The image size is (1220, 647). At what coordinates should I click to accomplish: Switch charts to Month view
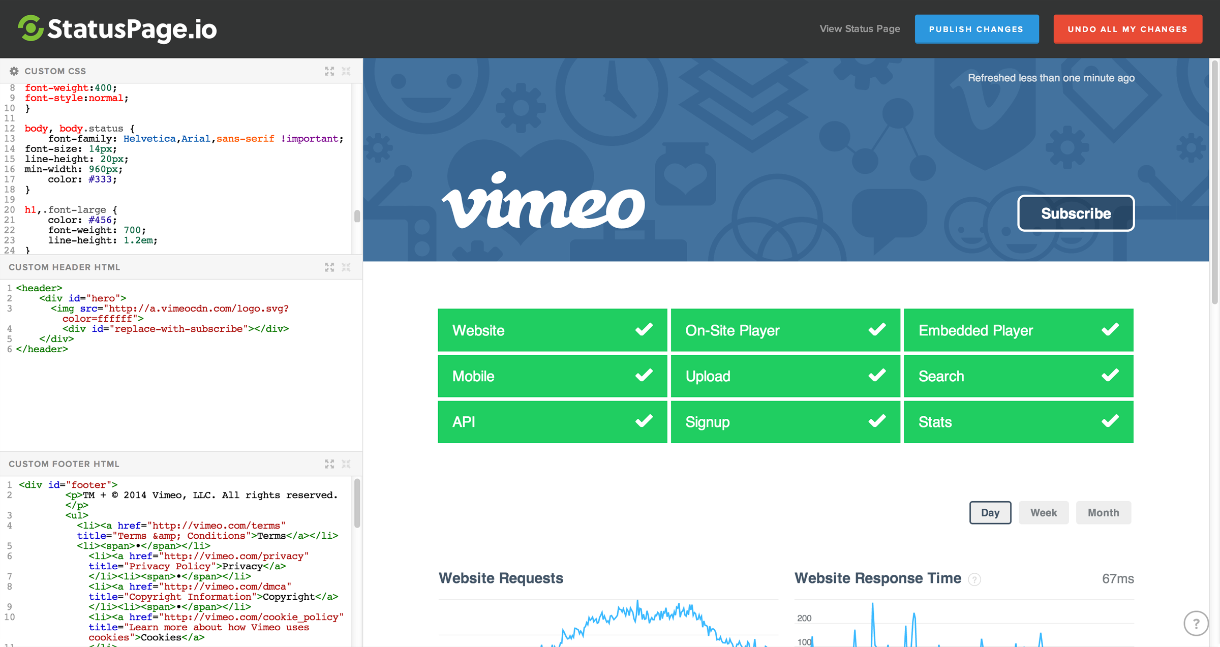pyautogui.click(x=1103, y=513)
